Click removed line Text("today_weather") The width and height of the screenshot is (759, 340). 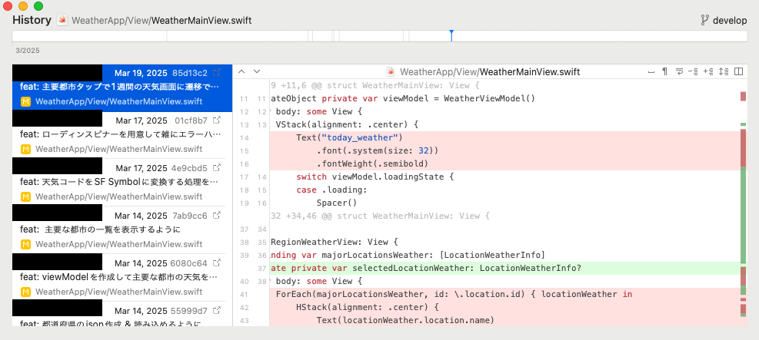click(x=349, y=137)
